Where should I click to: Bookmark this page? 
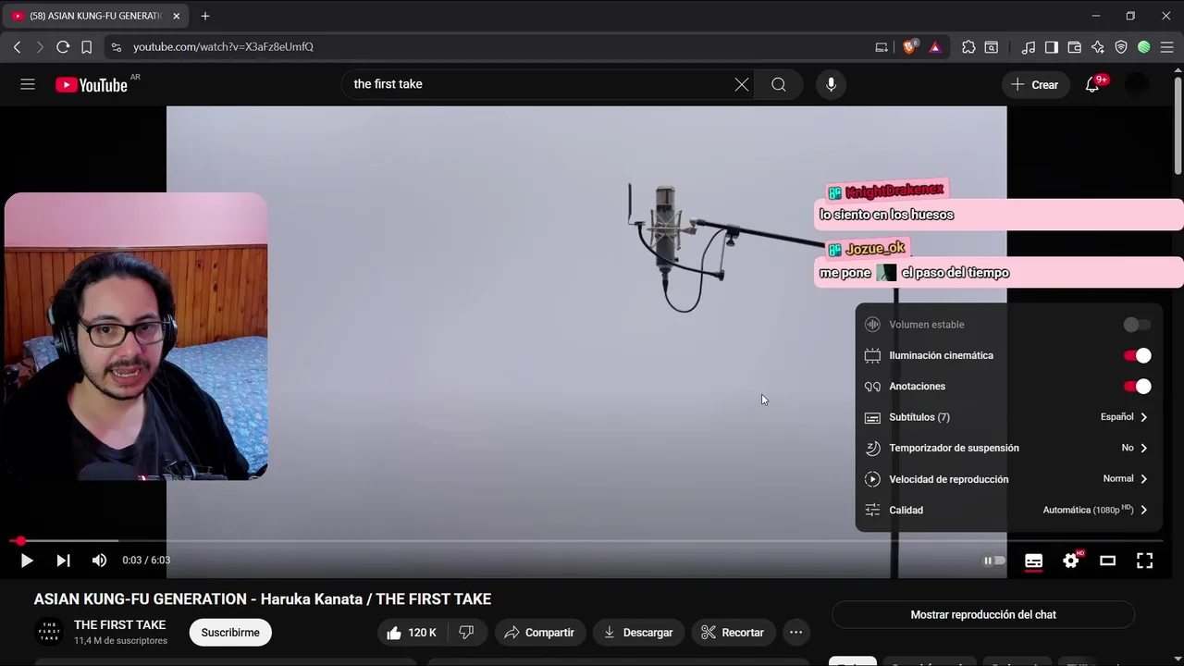pyautogui.click(x=86, y=46)
